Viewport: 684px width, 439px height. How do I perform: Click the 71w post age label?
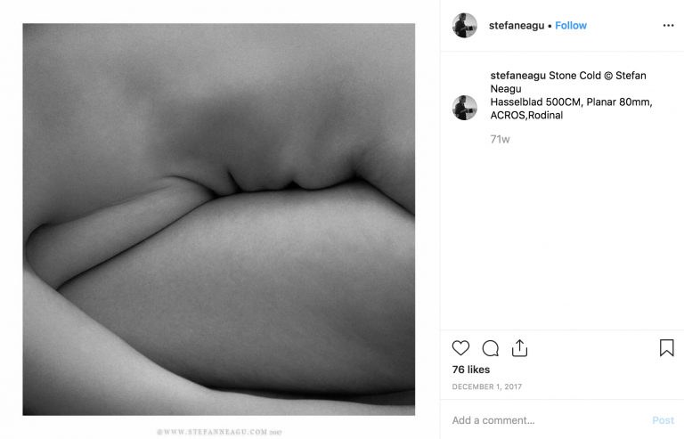500,139
